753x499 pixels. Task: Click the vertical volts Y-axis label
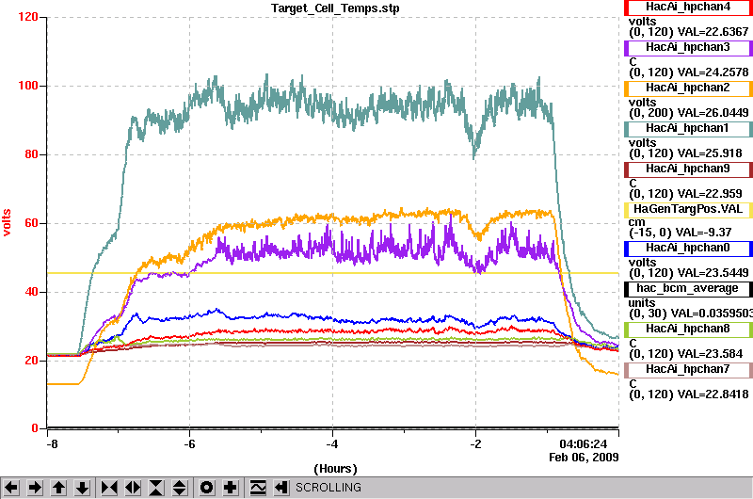tap(7, 222)
